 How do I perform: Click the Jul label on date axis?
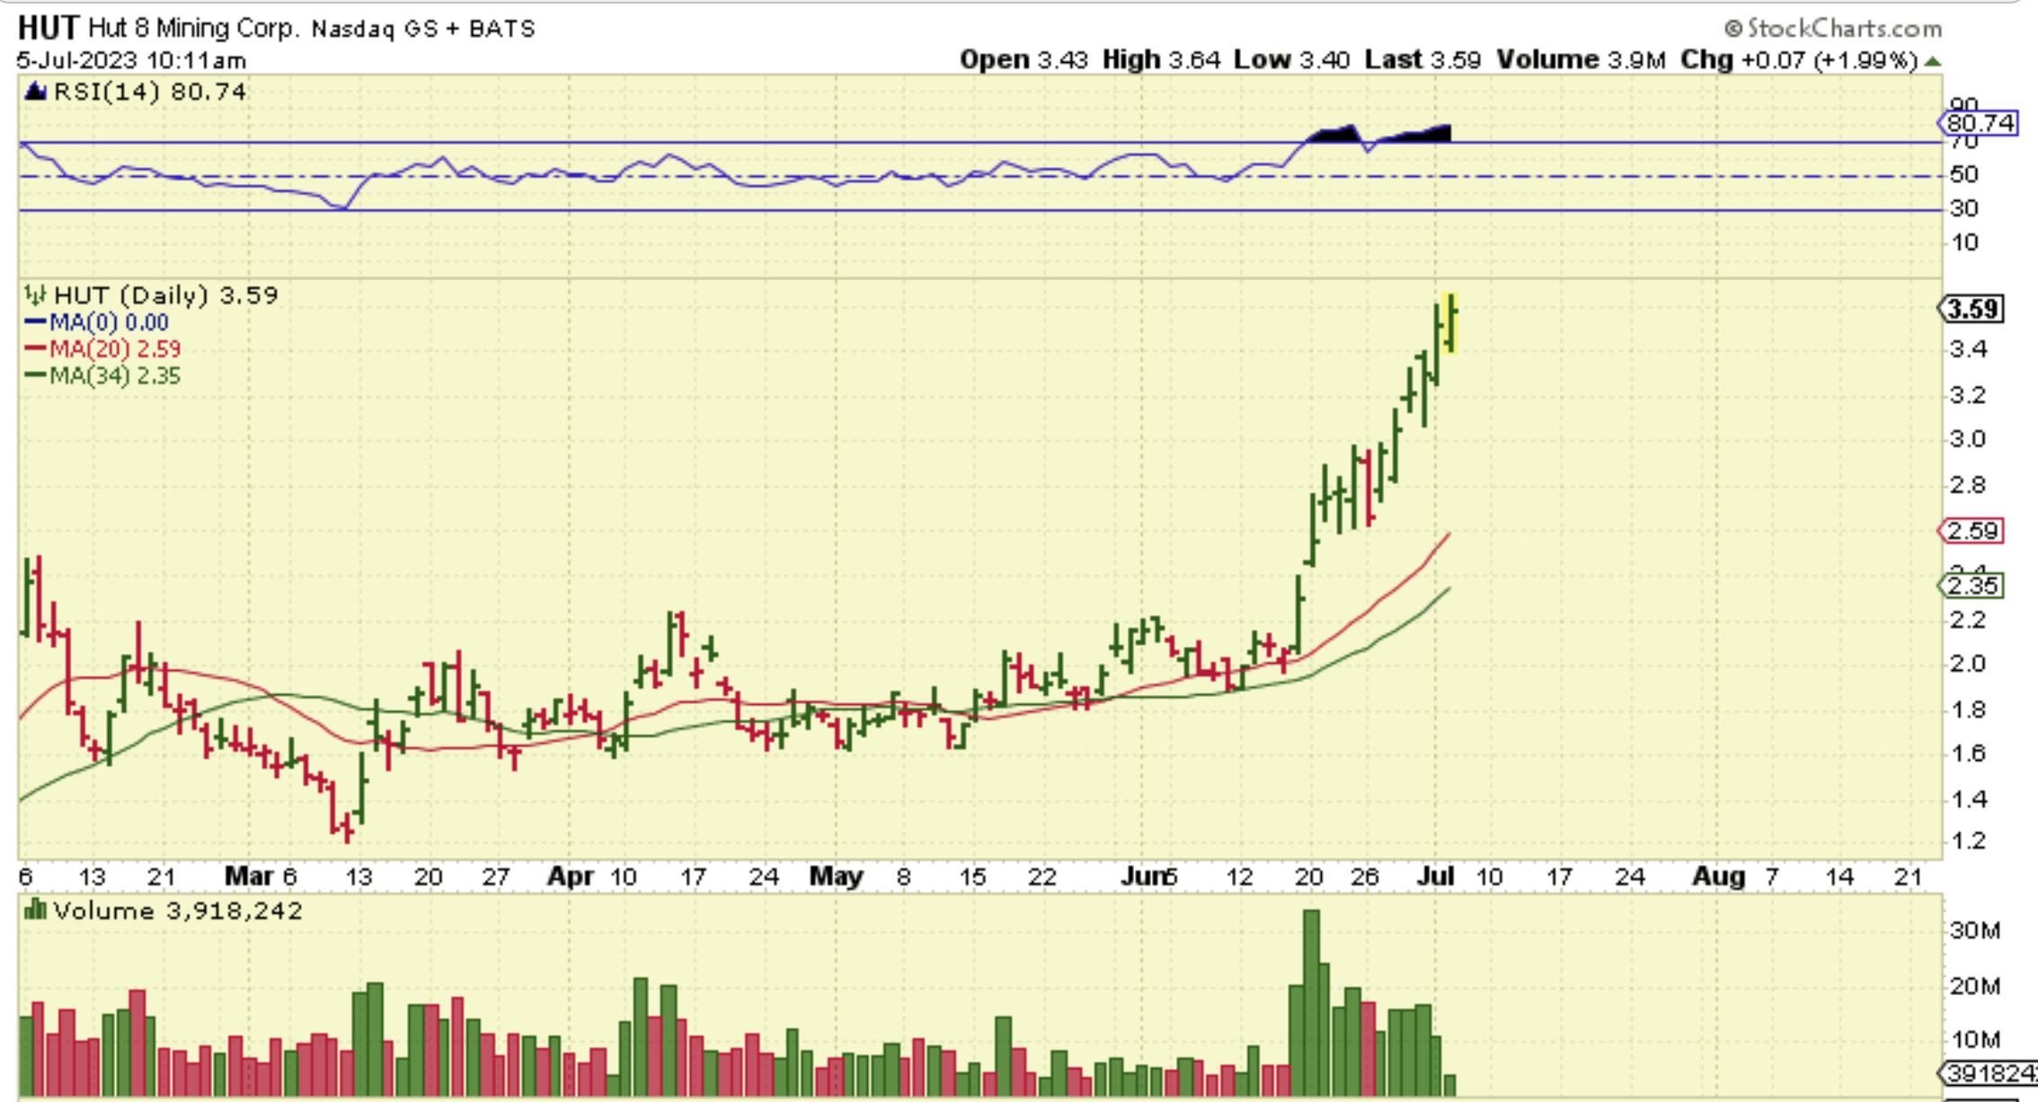[1435, 876]
